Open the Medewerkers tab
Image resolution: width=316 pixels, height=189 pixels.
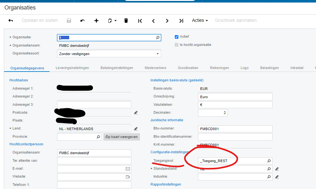[155, 68]
